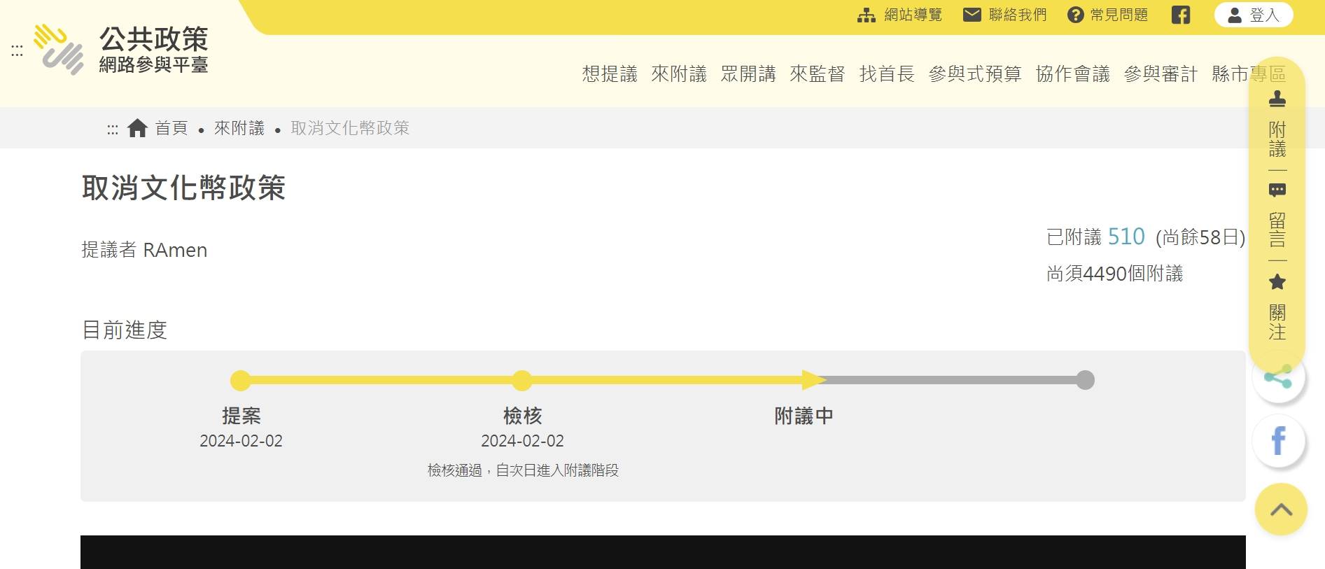Click the envelope icon beside 聯絡我們
Viewport: 1325px width, 569px height.
tap(972, 15)
